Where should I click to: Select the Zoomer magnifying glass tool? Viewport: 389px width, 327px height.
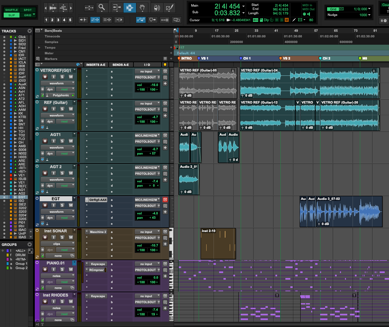(x=102, y=7)
